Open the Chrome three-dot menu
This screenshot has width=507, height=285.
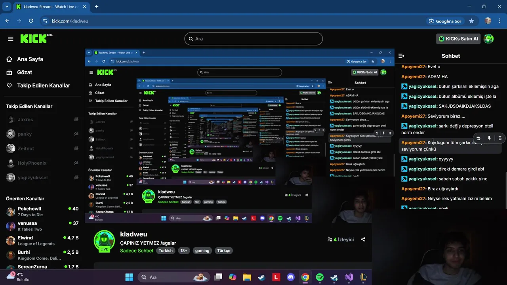pyautogui.click(x=499, y=21)
